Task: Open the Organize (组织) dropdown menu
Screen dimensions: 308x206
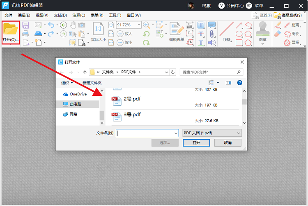Action: click(67, 83)
